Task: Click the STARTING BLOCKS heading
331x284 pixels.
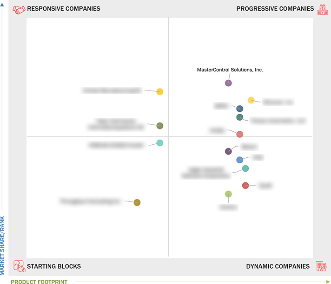Action: [x=54, y=266]
